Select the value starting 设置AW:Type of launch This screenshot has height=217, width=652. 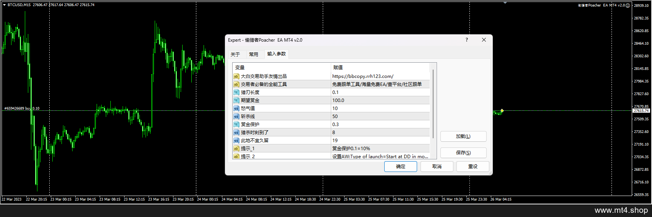pyautogui.click(x=380, y=157)
